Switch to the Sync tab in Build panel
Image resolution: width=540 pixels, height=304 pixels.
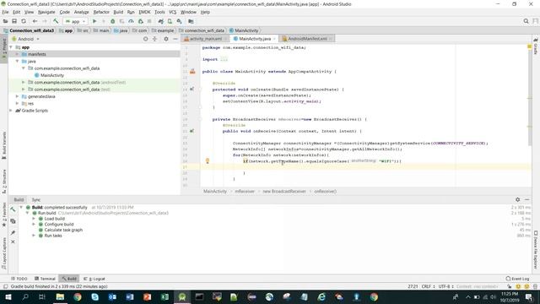click(x=36, y=200)
